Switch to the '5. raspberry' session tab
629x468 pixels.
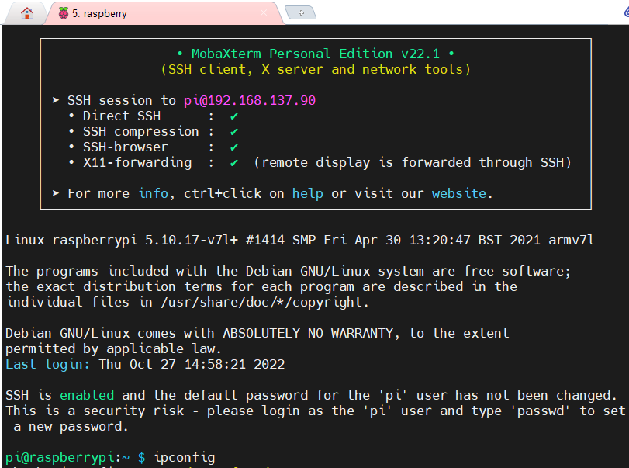pyautogui.click(x=164, y=13)
